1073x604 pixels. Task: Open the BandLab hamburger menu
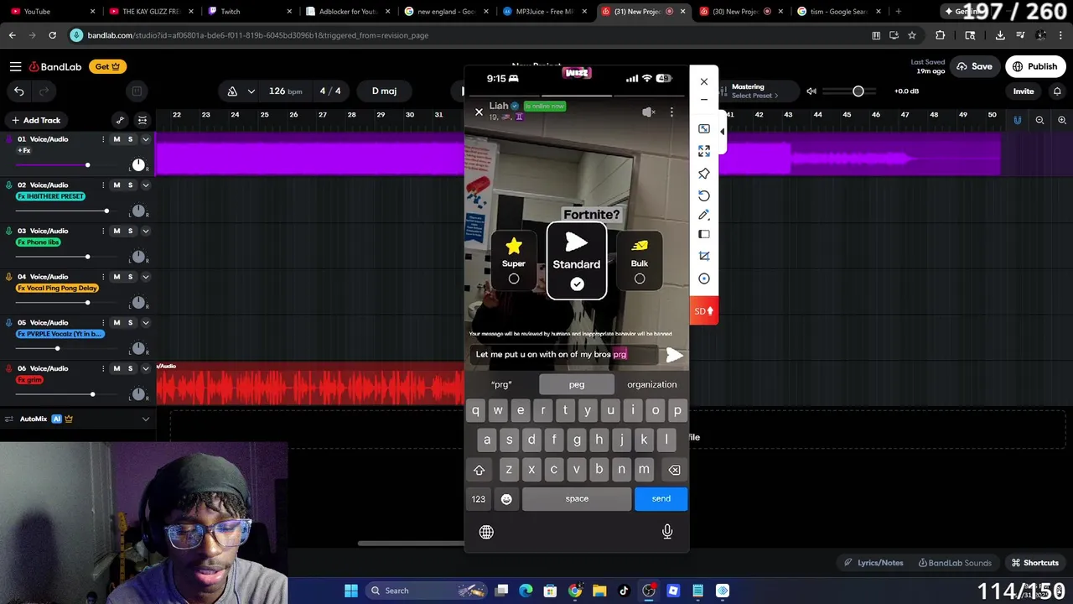coord(15,66)
